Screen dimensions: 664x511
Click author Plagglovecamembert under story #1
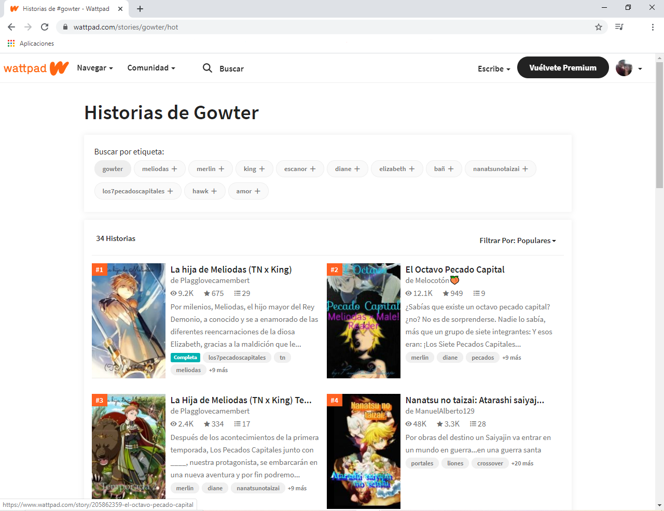point(215,280)
